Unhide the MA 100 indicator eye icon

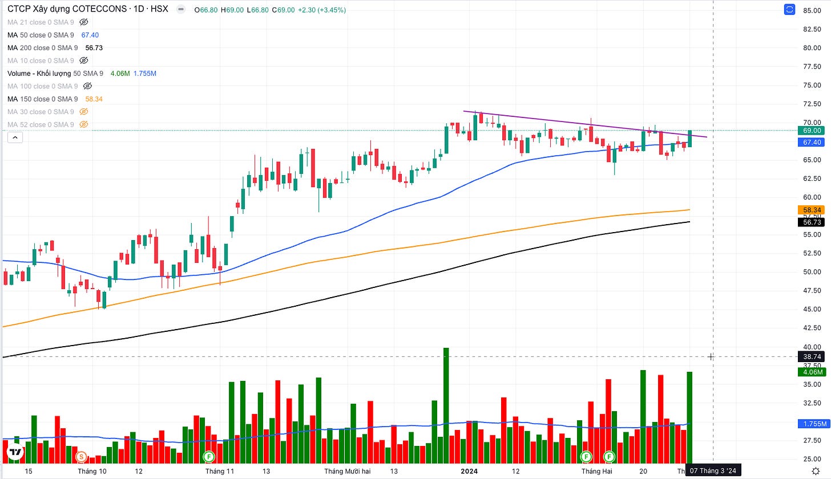(x=87, y=86)
